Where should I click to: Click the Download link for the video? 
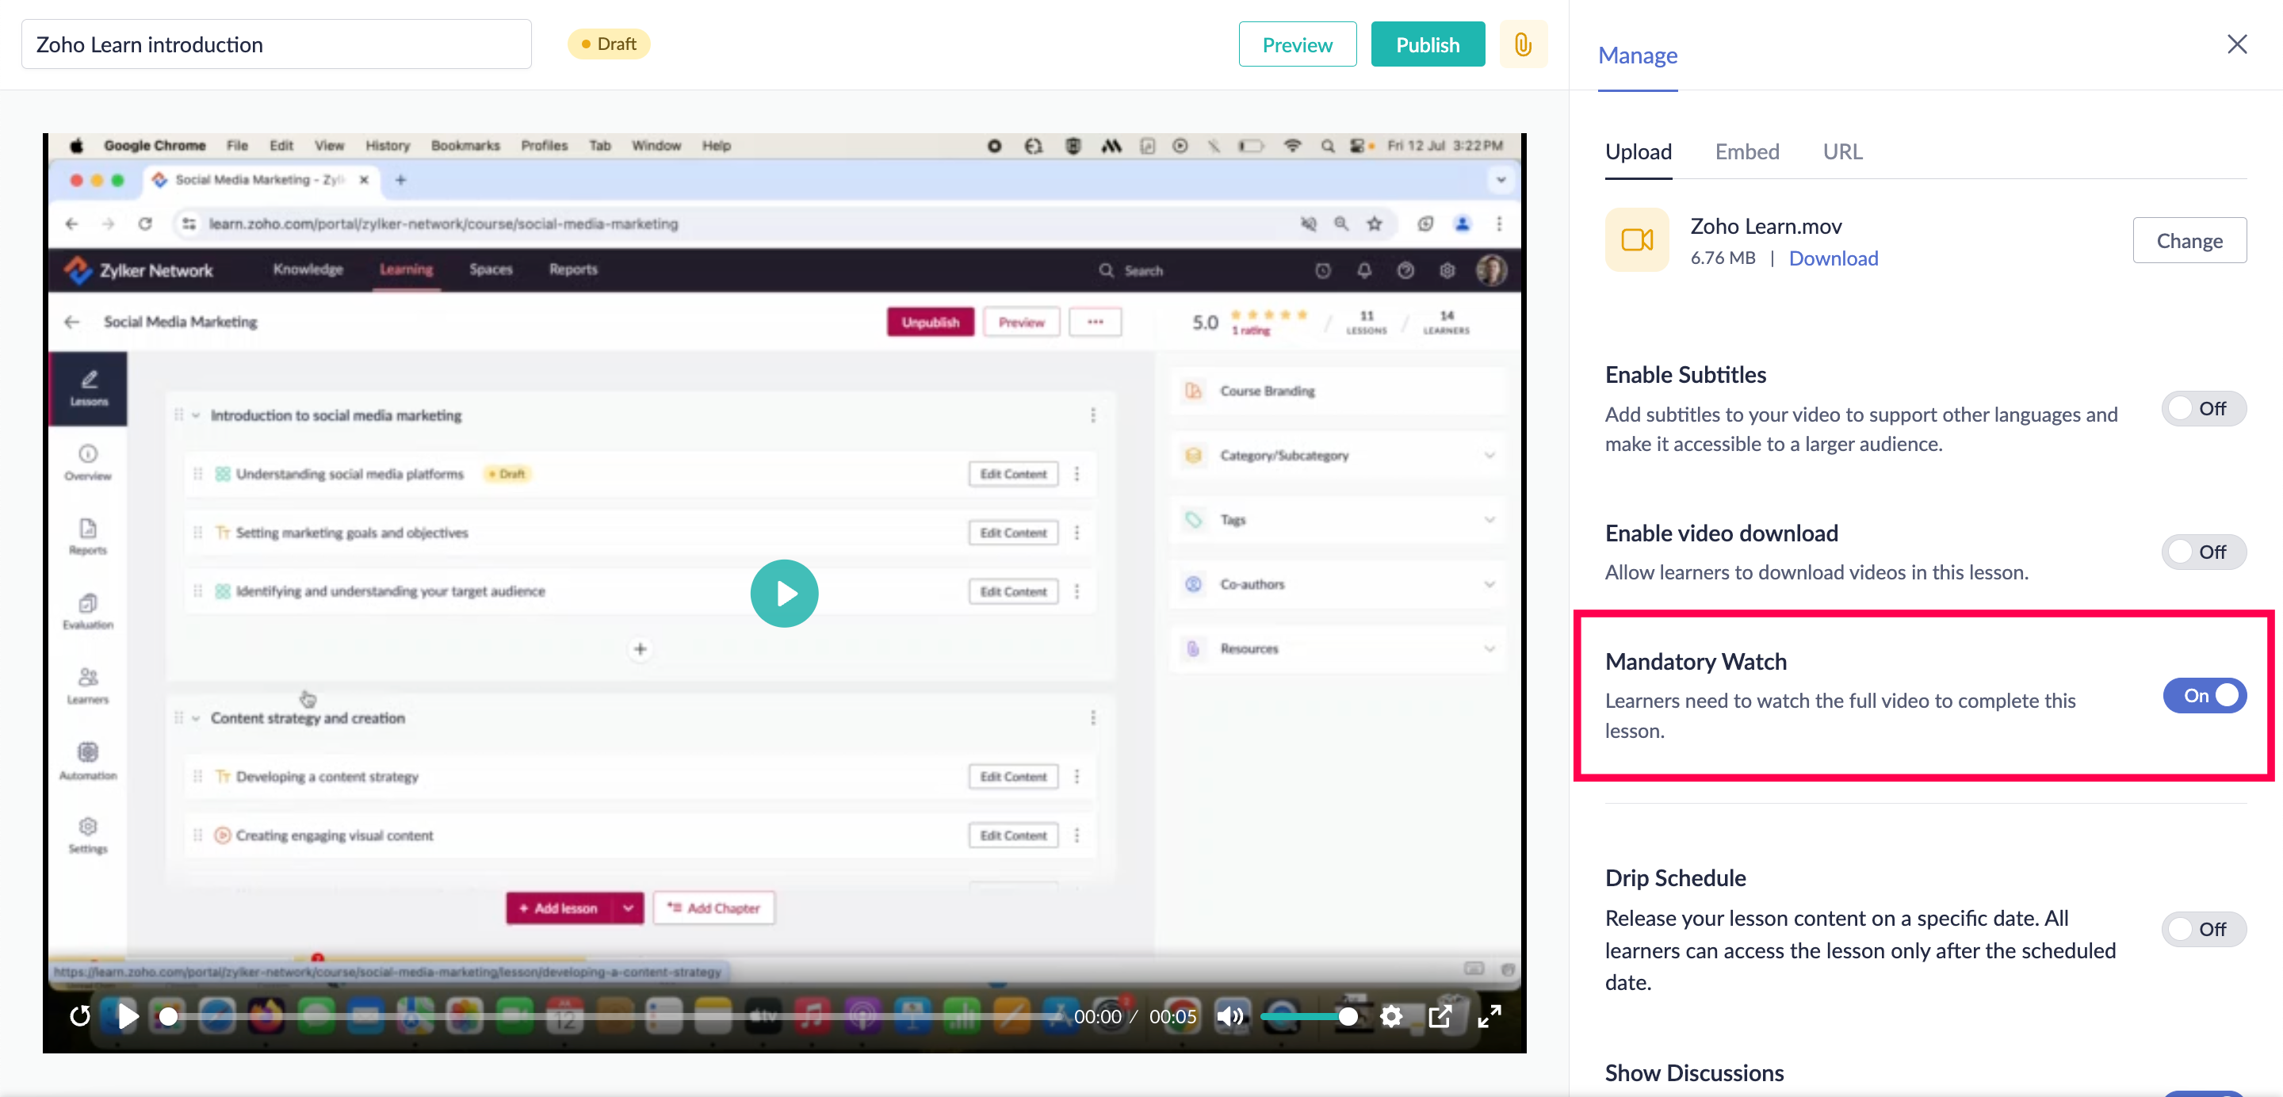[1833, 258]
